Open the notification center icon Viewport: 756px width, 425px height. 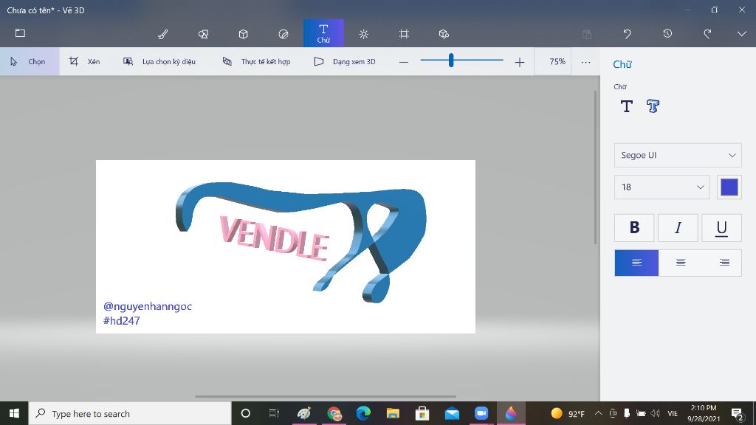tap(737, 413)
